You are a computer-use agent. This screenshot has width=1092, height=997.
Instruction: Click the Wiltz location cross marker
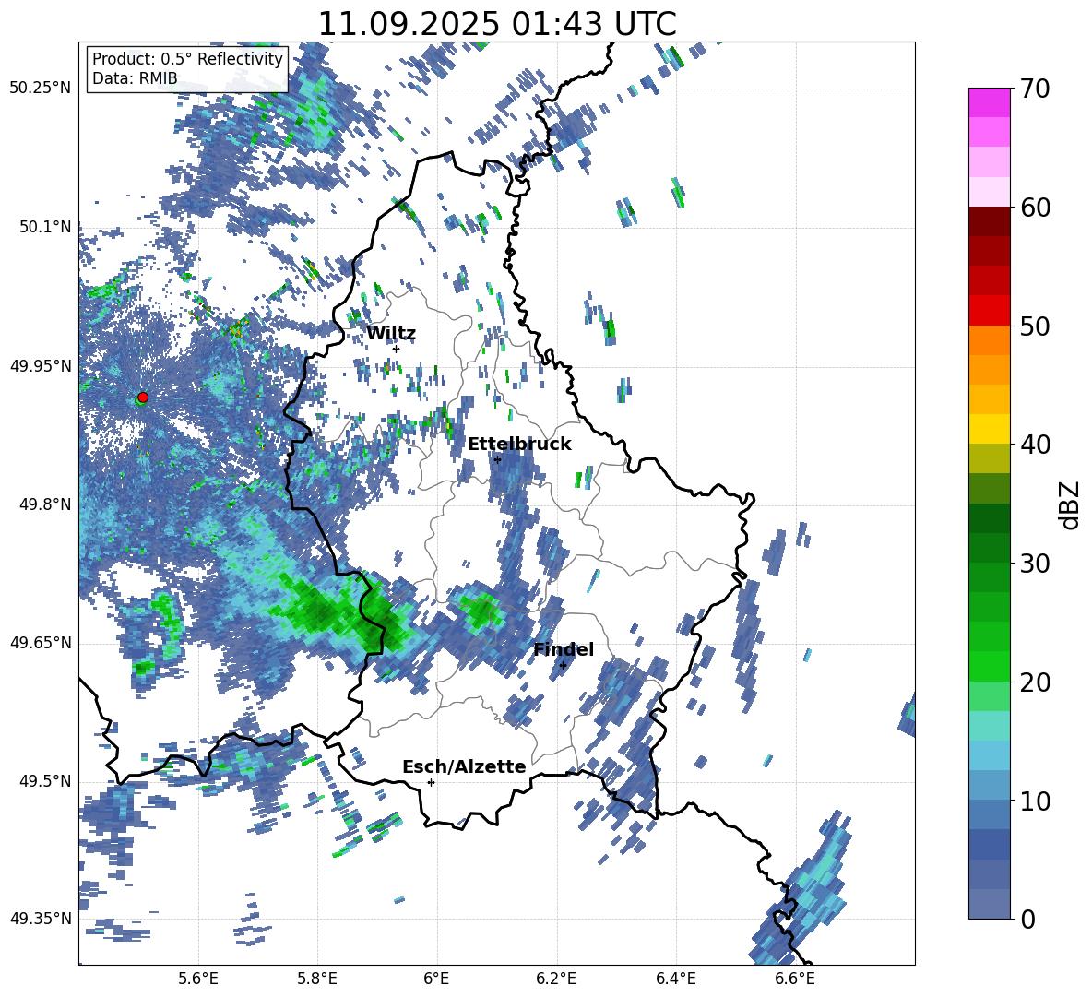397,349
